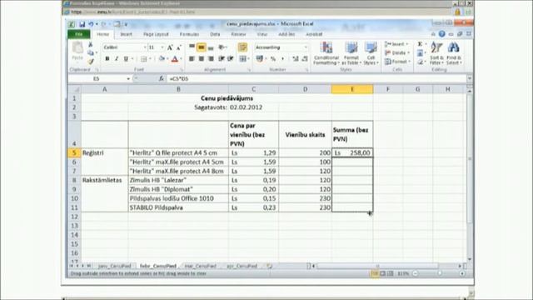Toggle underline formatting

click(126, 59)
